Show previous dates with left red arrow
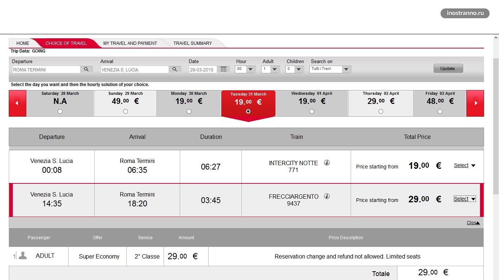Viewport: 499px width, 280px height. click(17, 103)
